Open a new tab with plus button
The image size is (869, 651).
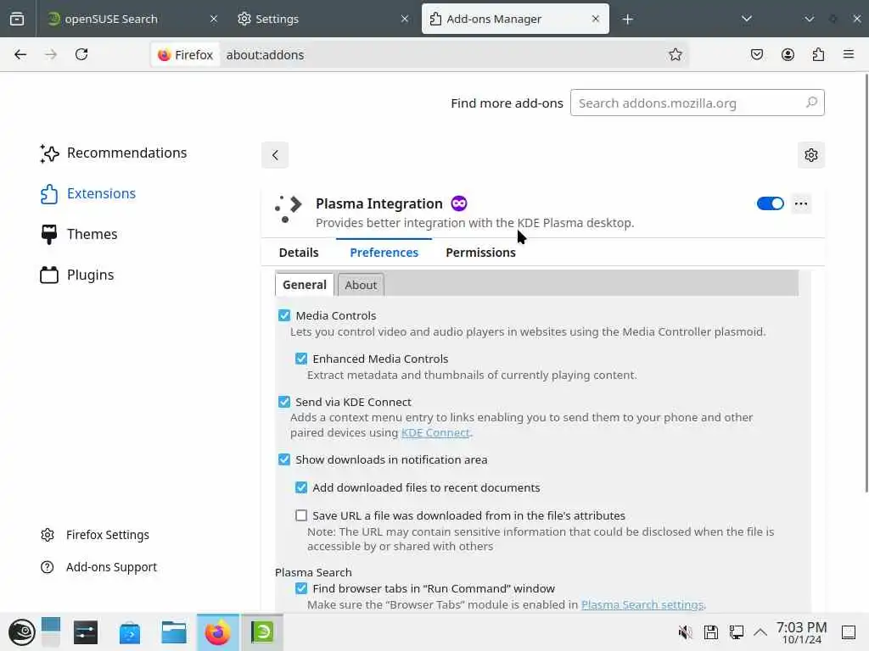pyautogui.click(x=627, y=19)
